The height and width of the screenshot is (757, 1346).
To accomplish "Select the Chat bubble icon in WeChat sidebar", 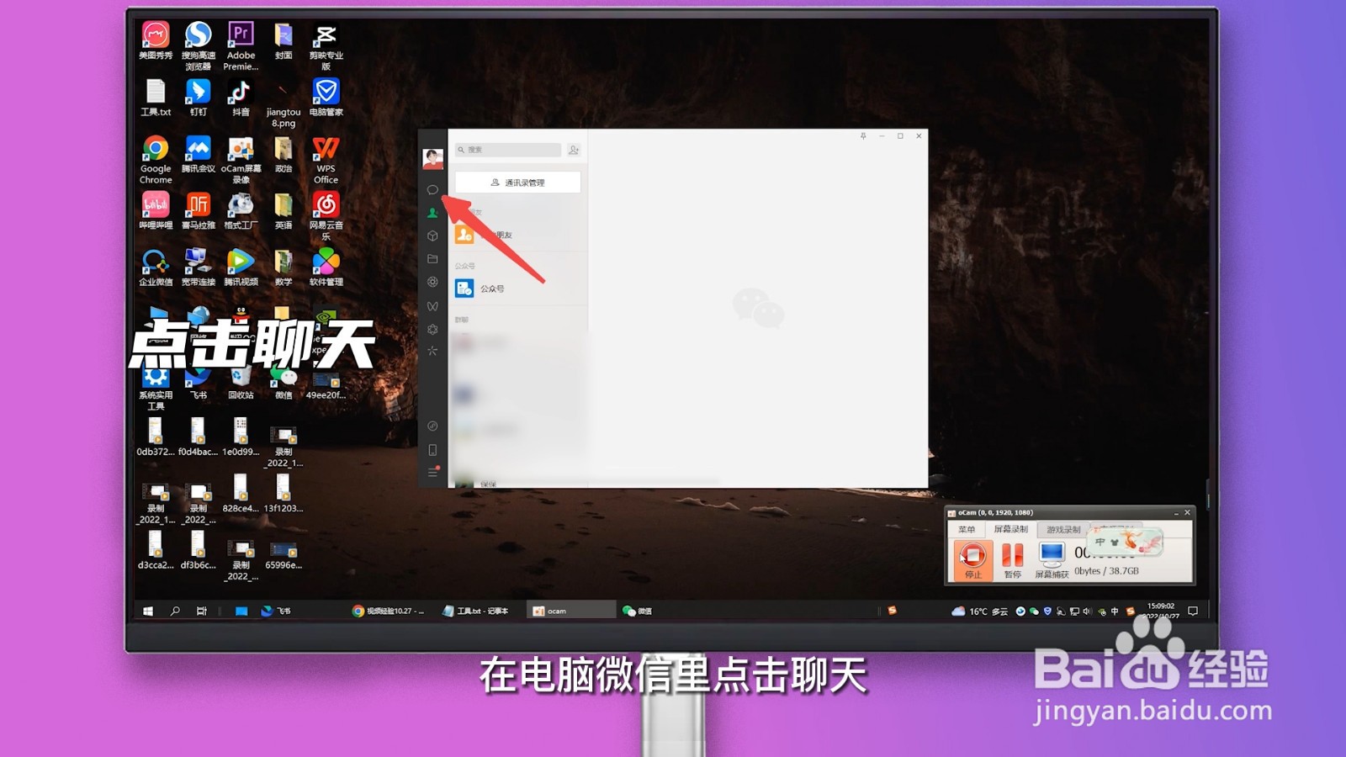I will point(433,189).
